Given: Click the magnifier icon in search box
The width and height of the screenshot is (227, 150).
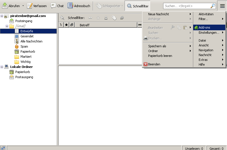Looking at the screenshot, I should point(213,6).
